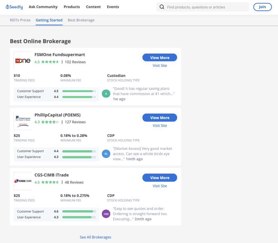Click FSMOne '0.08%' minimum fee
The width and height of the screenshot is (278, 243).
coord(66,75)
